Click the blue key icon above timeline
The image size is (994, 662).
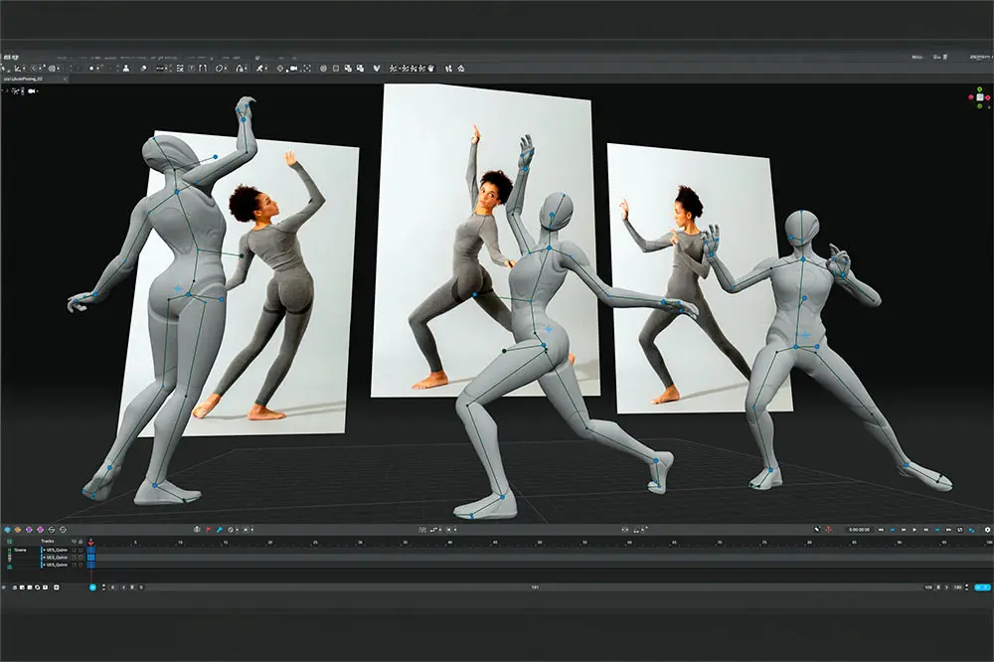pos(220,530)
